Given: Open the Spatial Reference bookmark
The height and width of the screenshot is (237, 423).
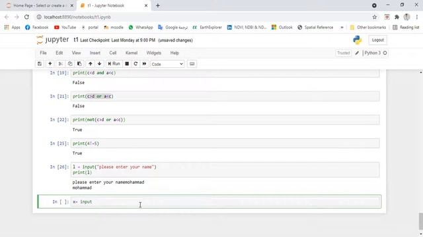Looking at the screenshot, I should [315, 28].
